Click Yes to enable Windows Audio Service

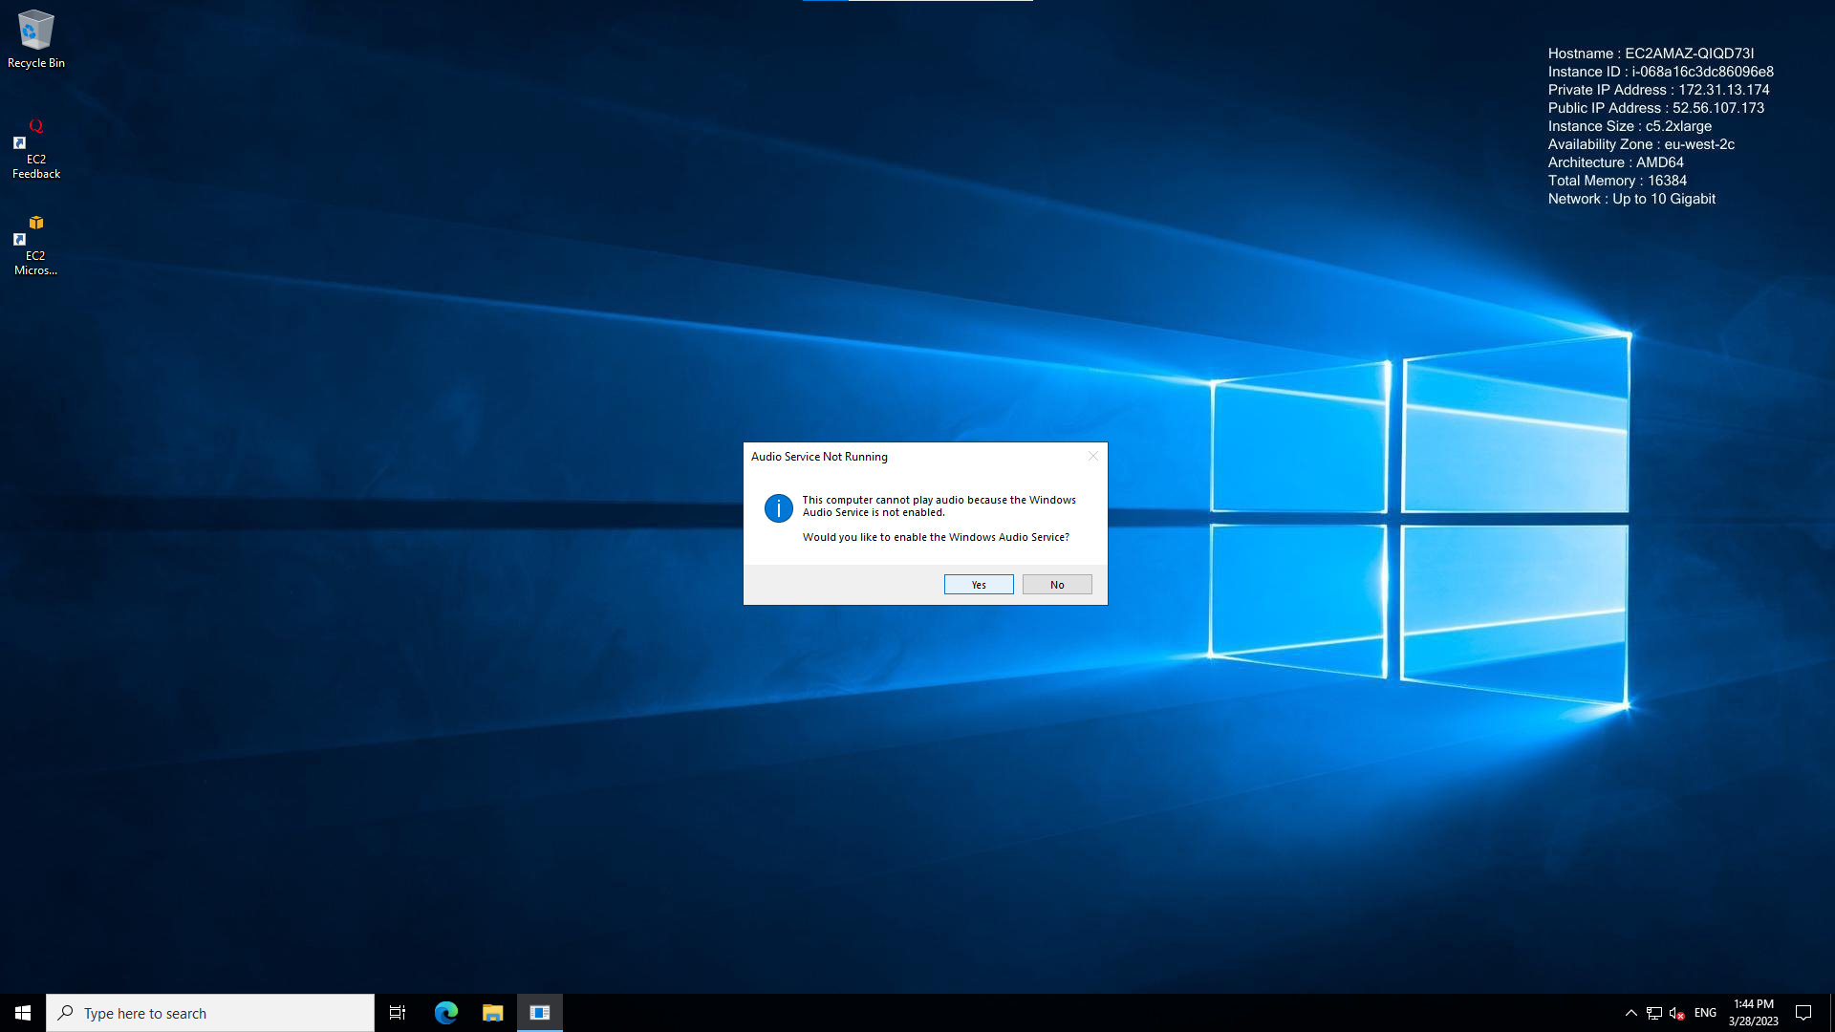point(979,585)
